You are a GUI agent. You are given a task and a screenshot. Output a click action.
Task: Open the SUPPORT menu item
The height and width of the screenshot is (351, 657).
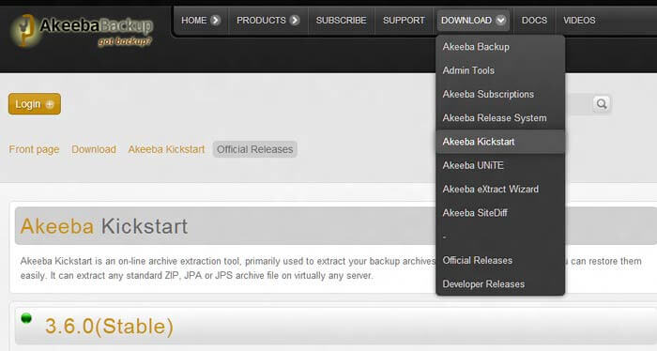pyautogui.click(x=404, y=20)
